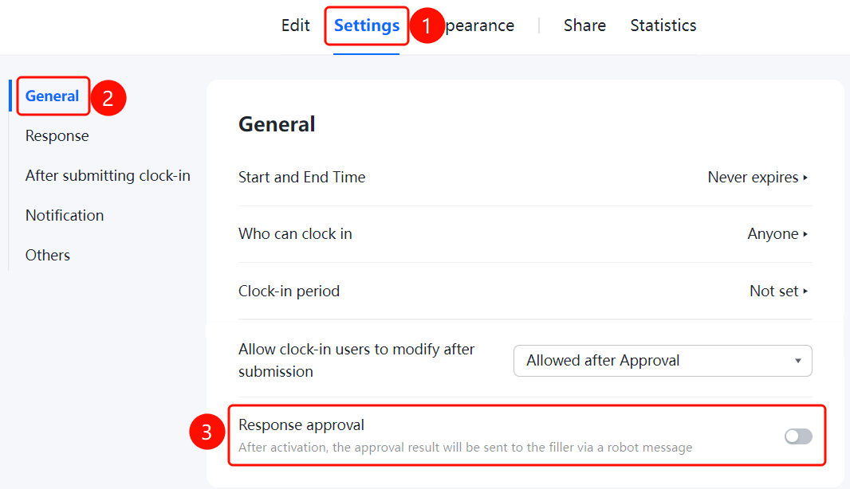
Task: Expand the Not set clock-in period
Action: point(778,291)
